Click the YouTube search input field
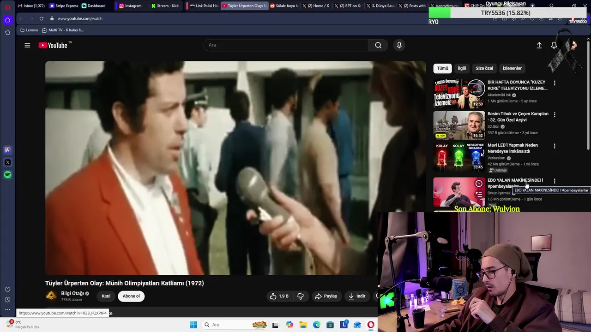This screenshot has height=332, width=591. pos(286,45)
